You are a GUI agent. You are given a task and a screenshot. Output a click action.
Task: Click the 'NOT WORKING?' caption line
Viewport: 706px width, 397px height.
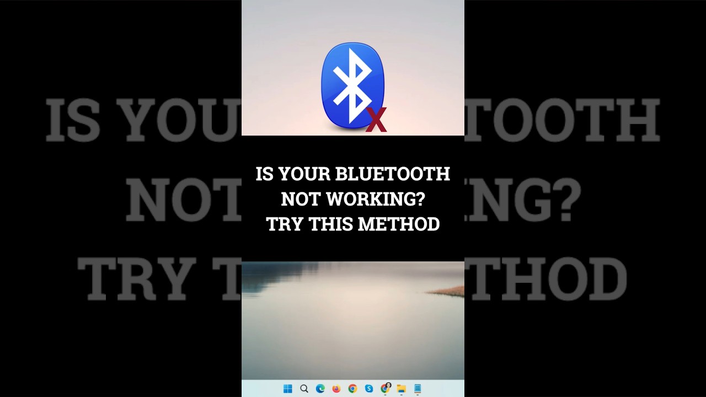pos(353,199)
